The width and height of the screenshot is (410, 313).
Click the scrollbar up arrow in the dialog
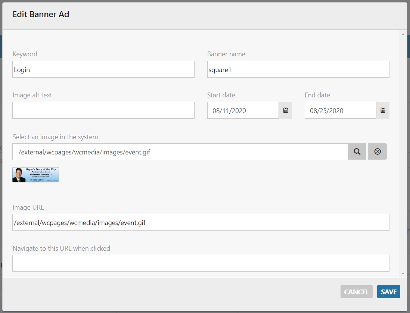(x=403, y=34)
